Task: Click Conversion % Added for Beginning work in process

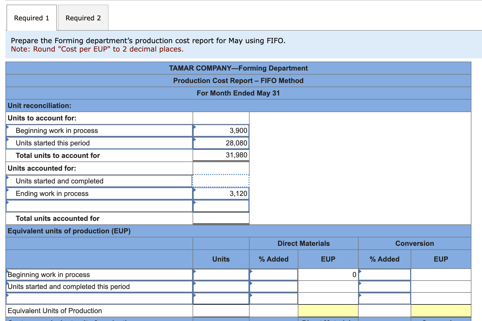Action: pyautogui.click(x=385, y=275)
